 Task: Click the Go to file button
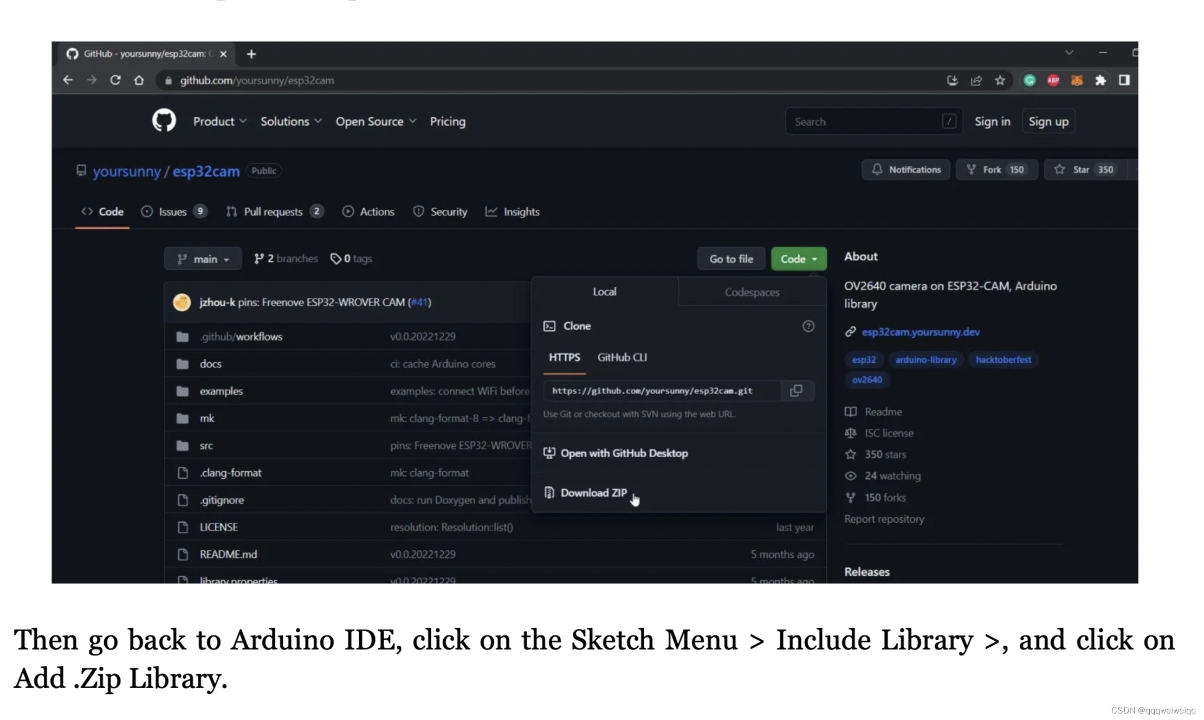[x=731, y=259]
